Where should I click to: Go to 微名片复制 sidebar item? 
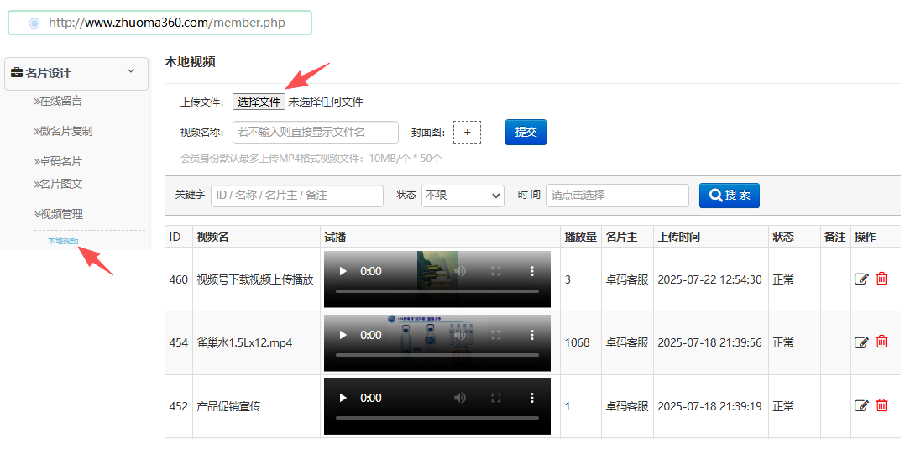(64, 131)
